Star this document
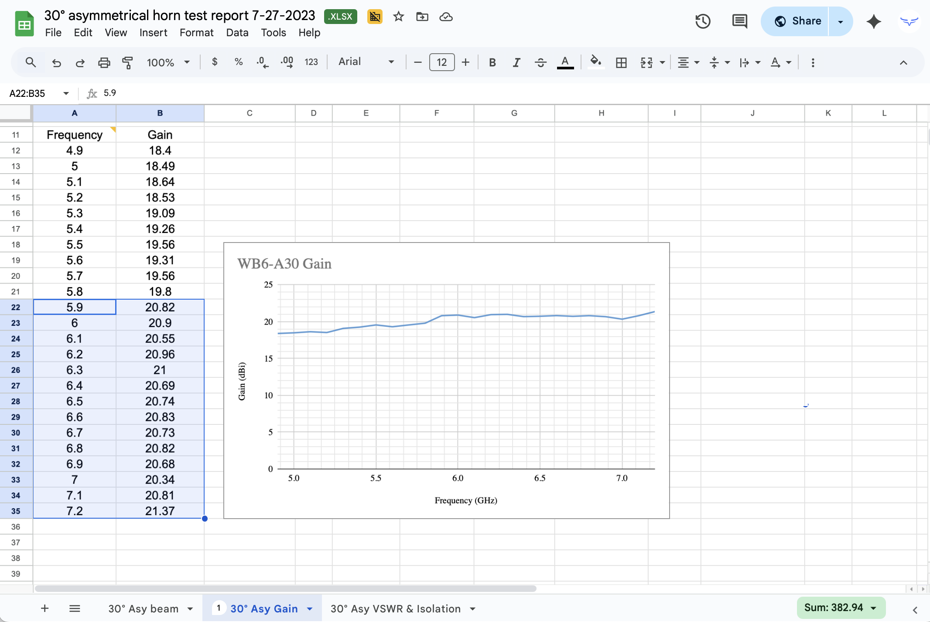Screen dimensions: 930x622 [x=398, y=17]
